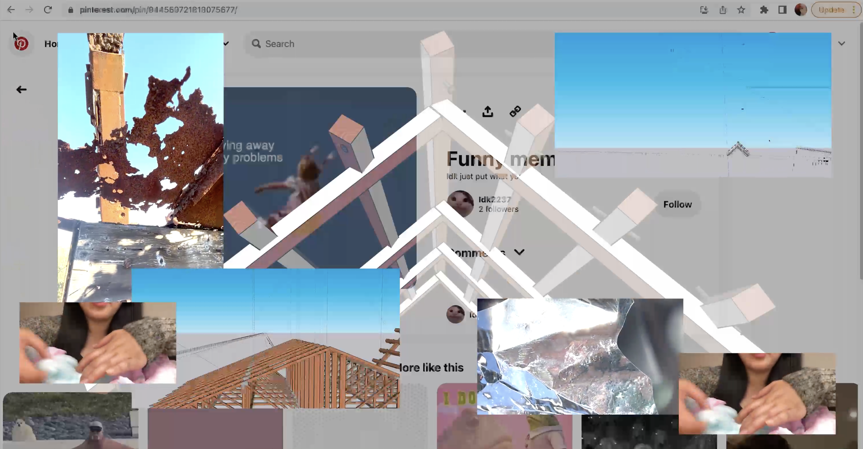Open the Chrome three-dot menu
The image size is (863, 449).
854,10
